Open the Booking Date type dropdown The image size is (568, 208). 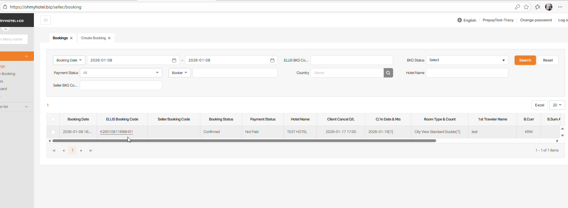(69, 60)
